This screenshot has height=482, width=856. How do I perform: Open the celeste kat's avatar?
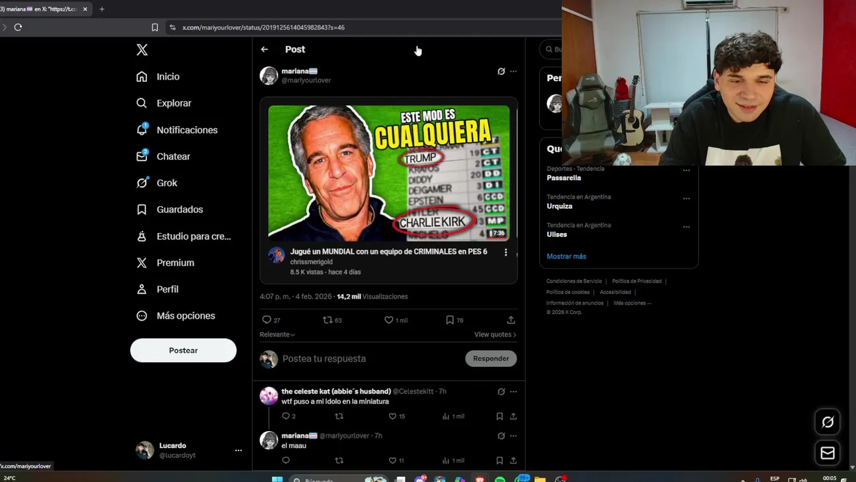click(x=269, y=396)
